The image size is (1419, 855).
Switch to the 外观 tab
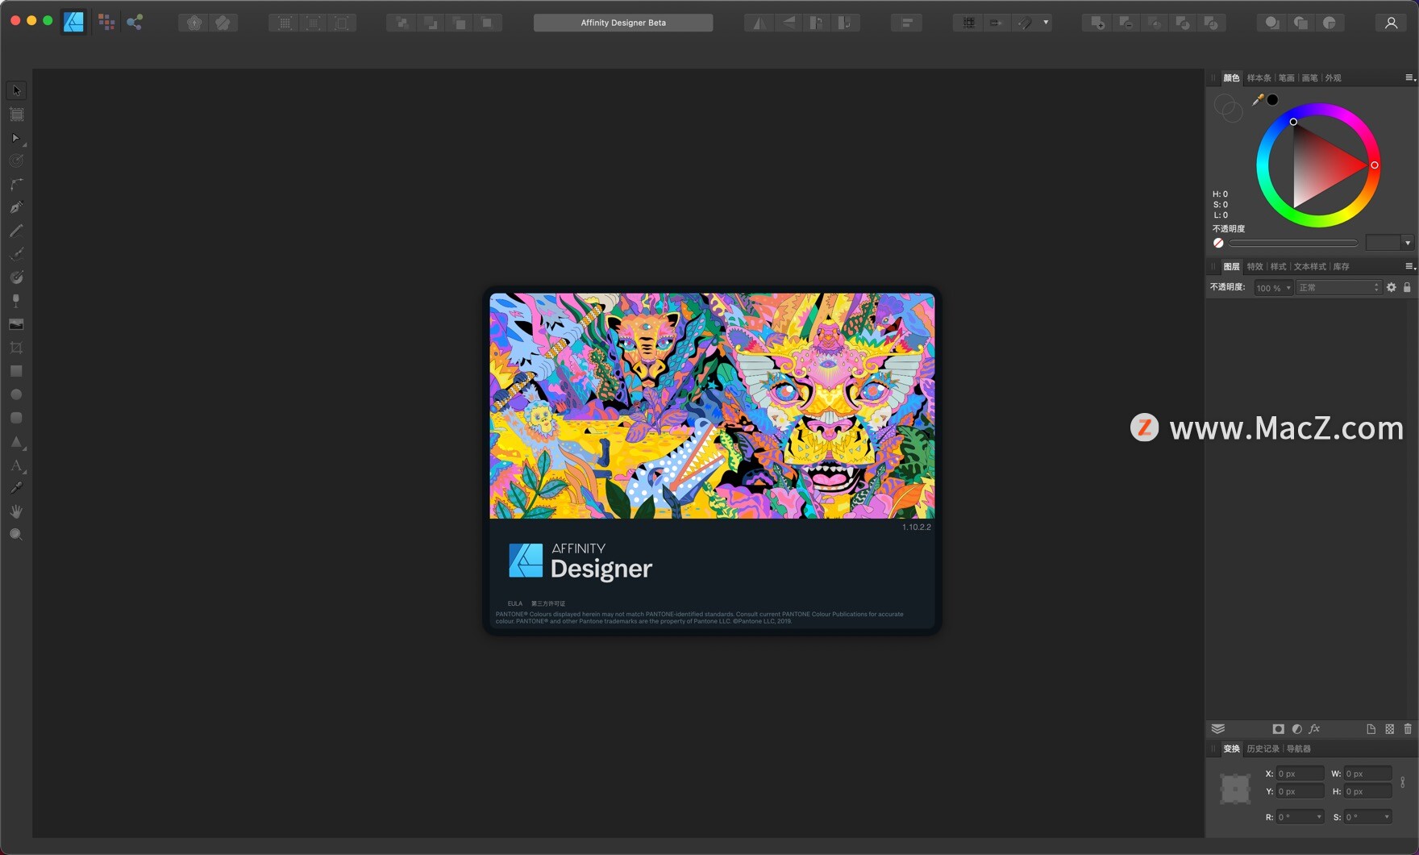[x=1333, y=78]
